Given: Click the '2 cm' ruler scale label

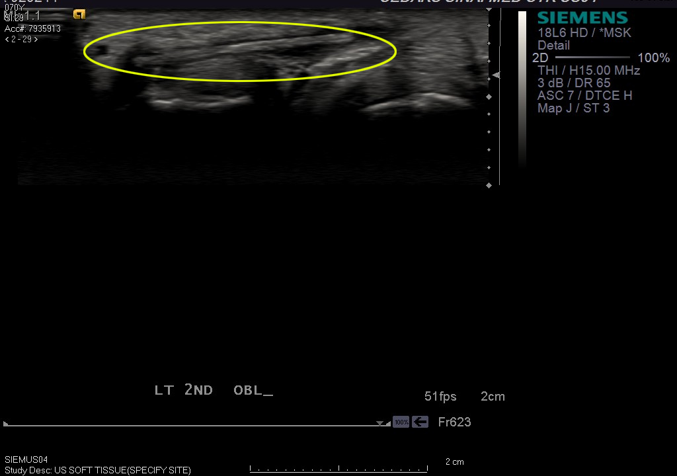Looking at the screenshot, I should 455,461.
